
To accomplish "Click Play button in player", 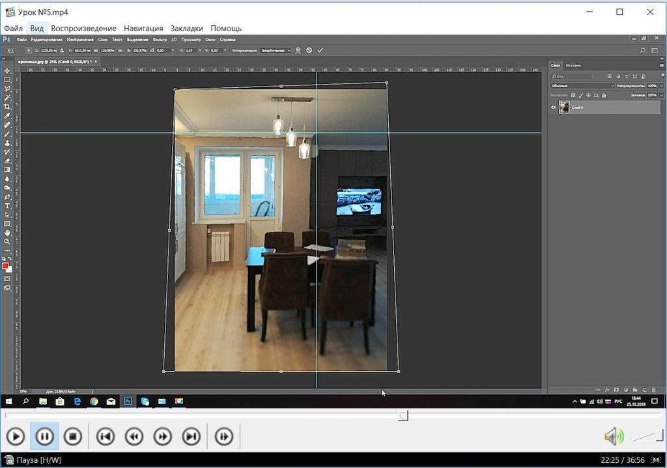I will pyautogui.click(x=16, y=437).
